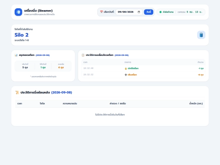Image resolution: width=220 pixels, height=165 pixels.
Task: Click the empty steaming history message
Action: click(110, 114)
